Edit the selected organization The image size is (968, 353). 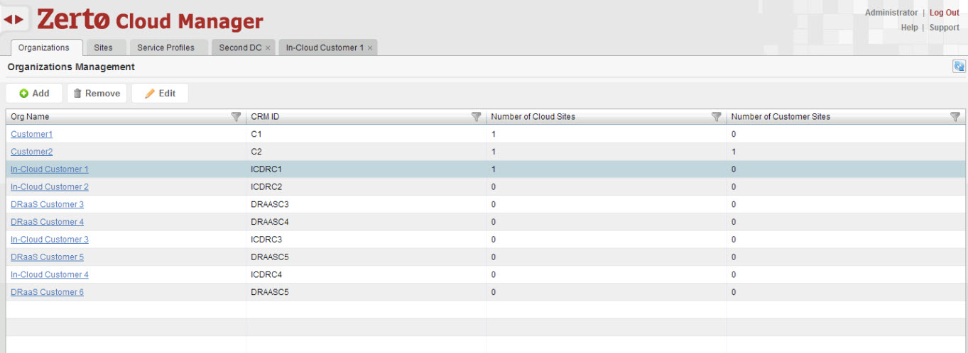[160, 93]
